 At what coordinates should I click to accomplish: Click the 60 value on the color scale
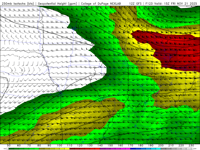19,145
